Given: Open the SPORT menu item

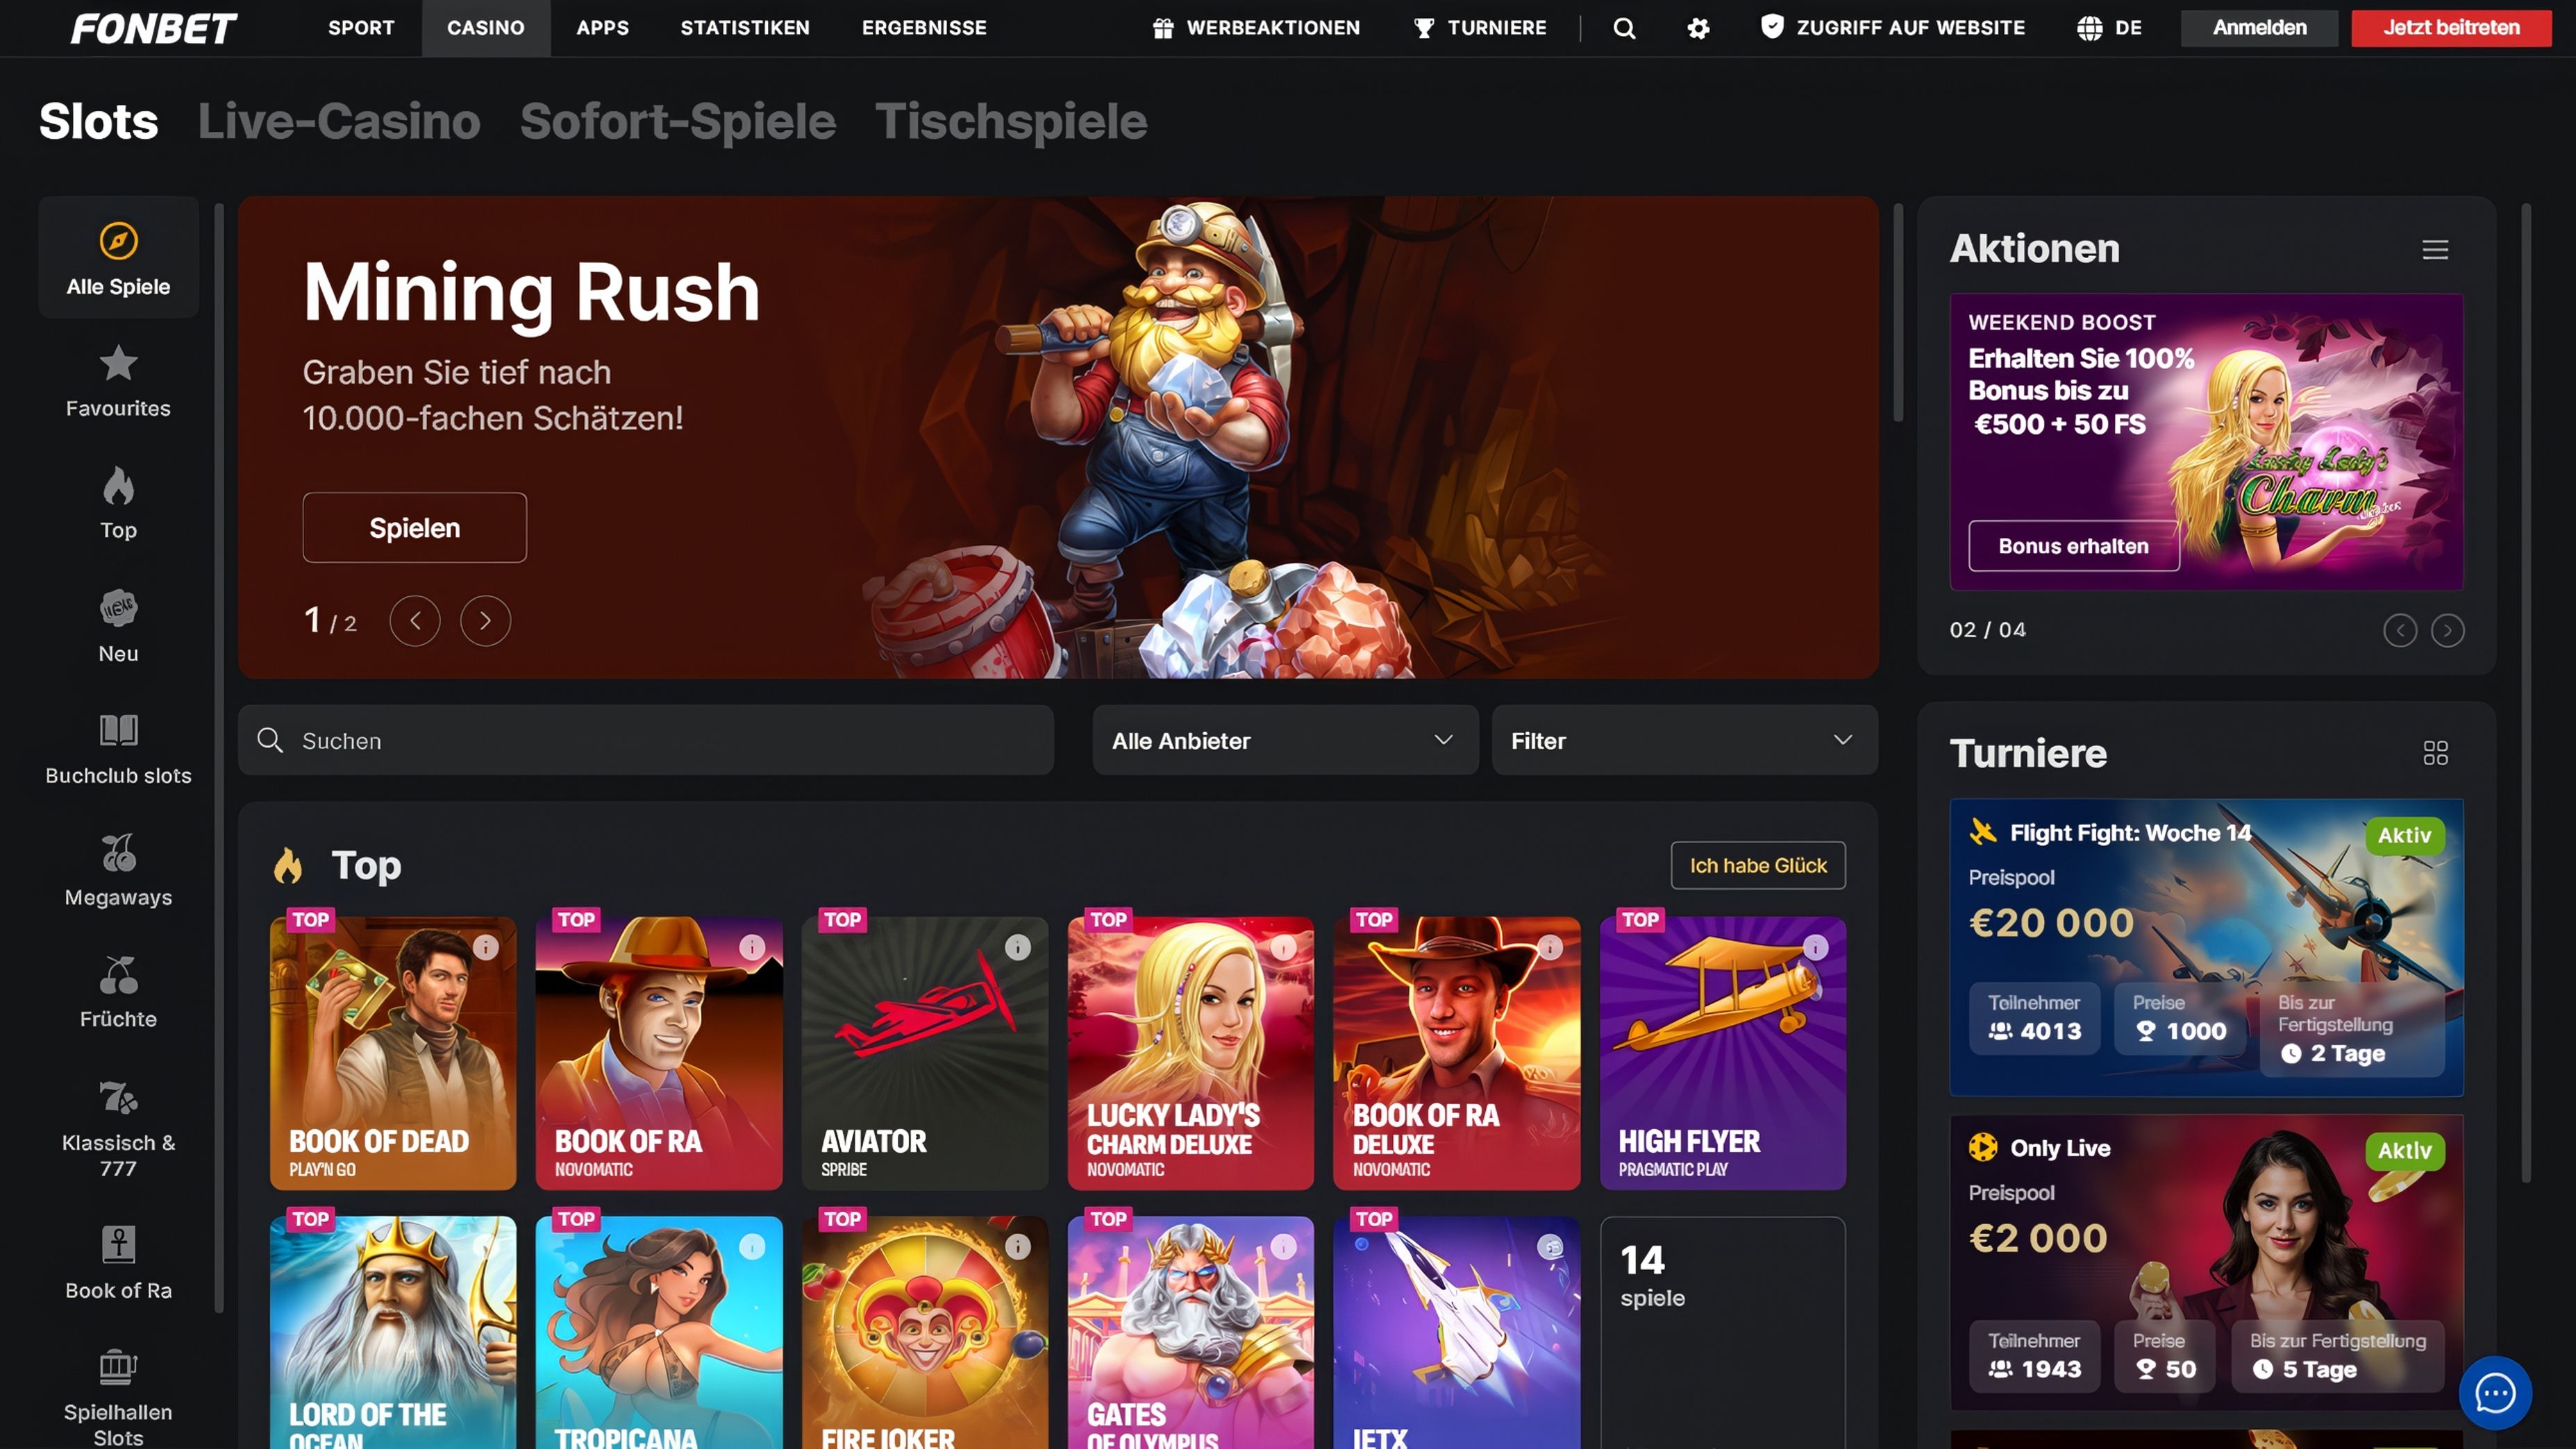Looking at the screenshot, I should tap(361, 28).
